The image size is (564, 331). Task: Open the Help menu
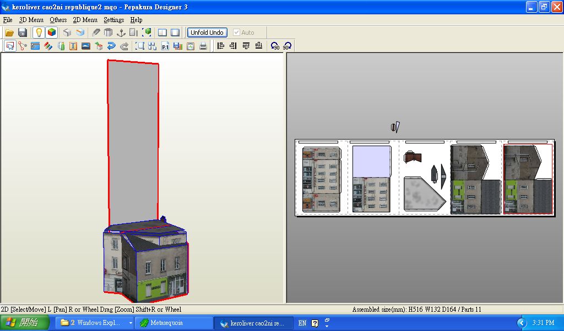(136, 20)
